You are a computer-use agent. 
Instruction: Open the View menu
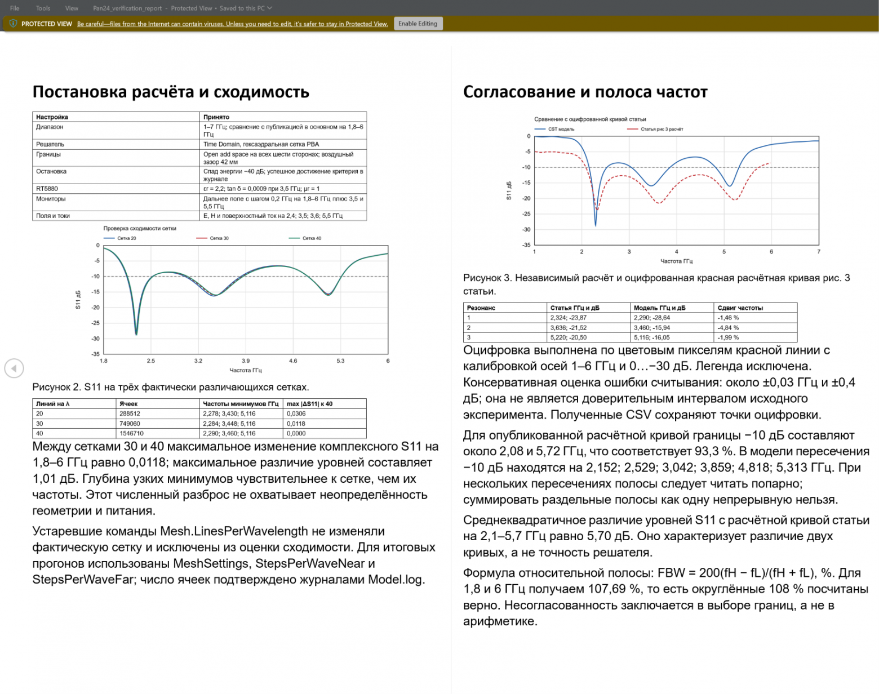tap(72, 8)
